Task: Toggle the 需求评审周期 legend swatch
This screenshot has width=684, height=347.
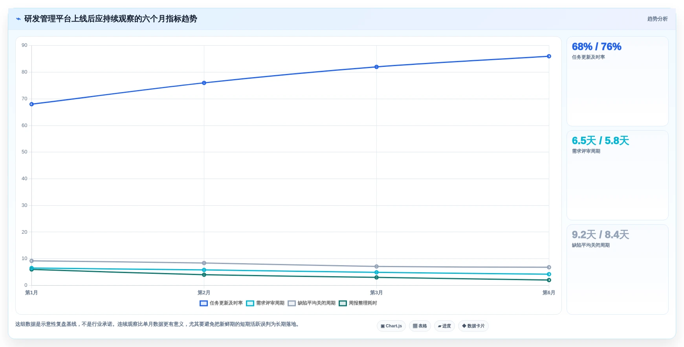Action: click(x=250, y=303)
